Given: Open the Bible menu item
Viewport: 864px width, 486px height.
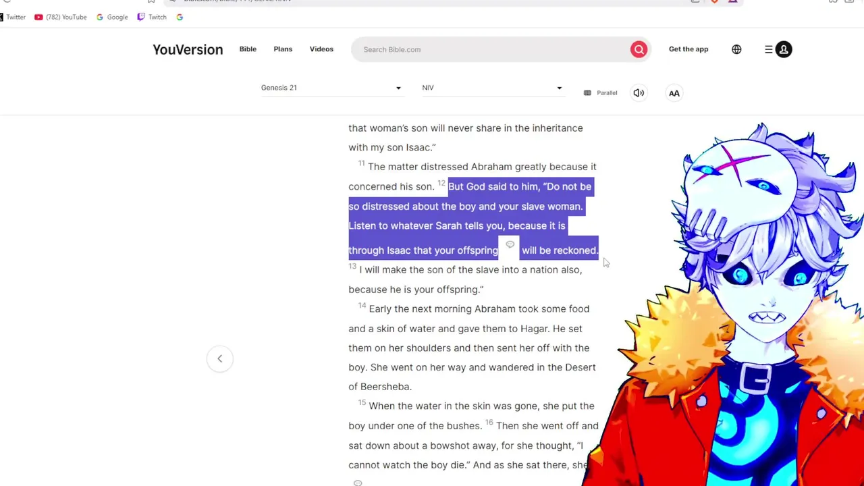Looking at the screenshot, I should click(248, 49).
